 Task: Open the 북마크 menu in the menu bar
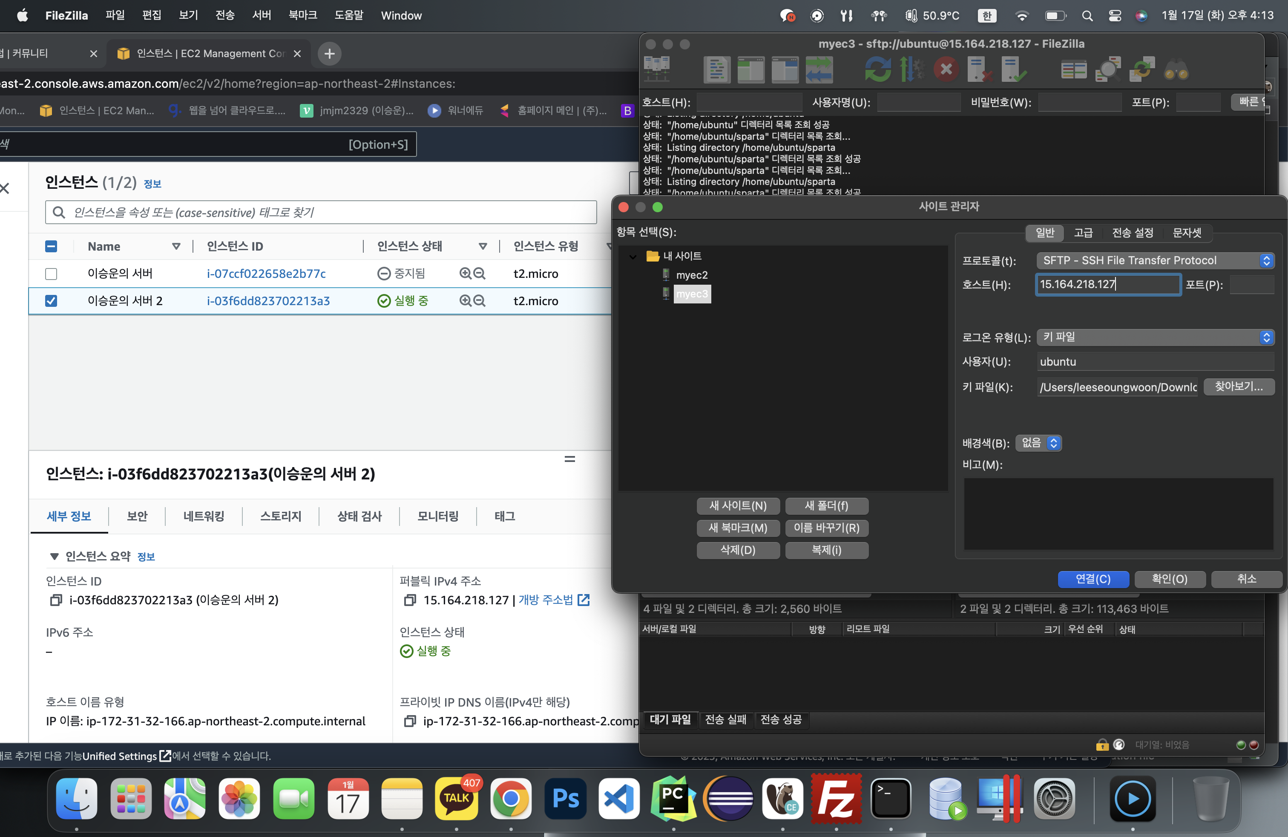[x=302, y=16]
